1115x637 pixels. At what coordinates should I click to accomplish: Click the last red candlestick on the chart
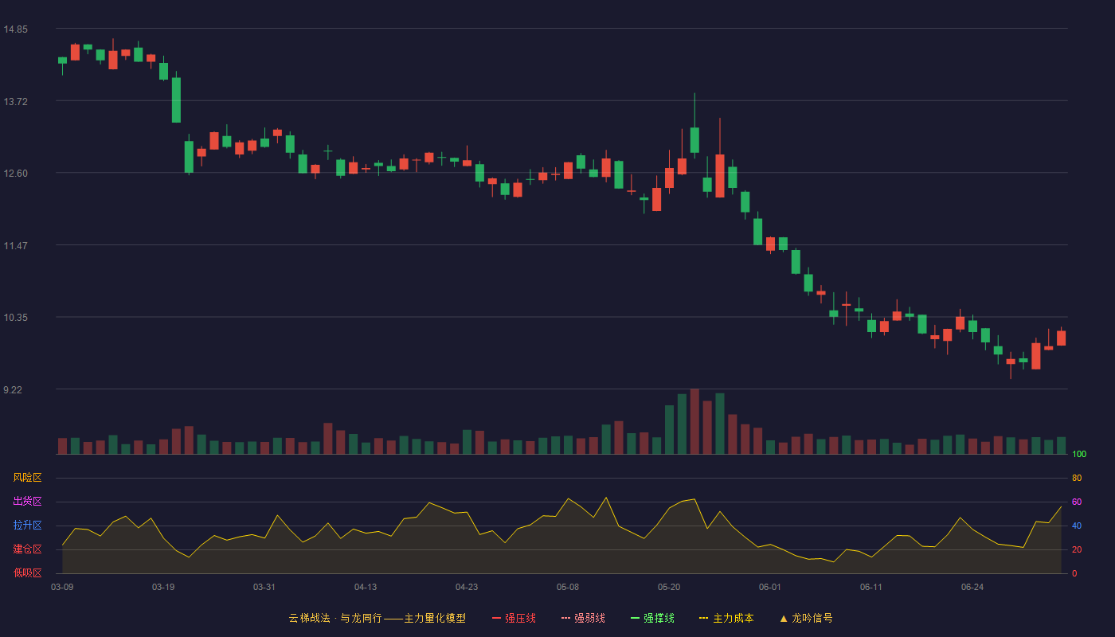pos(1061,338)
